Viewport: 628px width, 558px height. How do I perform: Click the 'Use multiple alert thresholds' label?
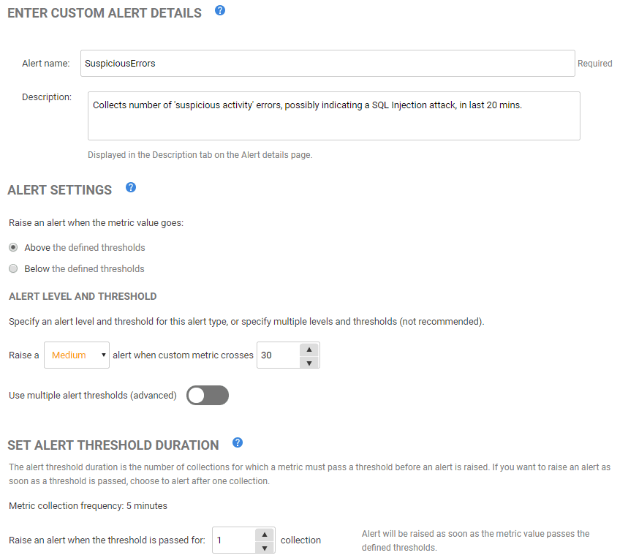click(x=93, y=396)
